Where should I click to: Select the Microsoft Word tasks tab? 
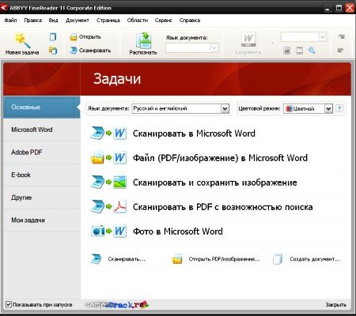42,130
